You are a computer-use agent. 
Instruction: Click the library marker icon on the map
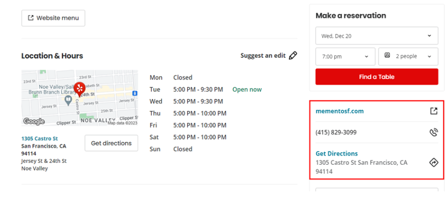(68, 101)
